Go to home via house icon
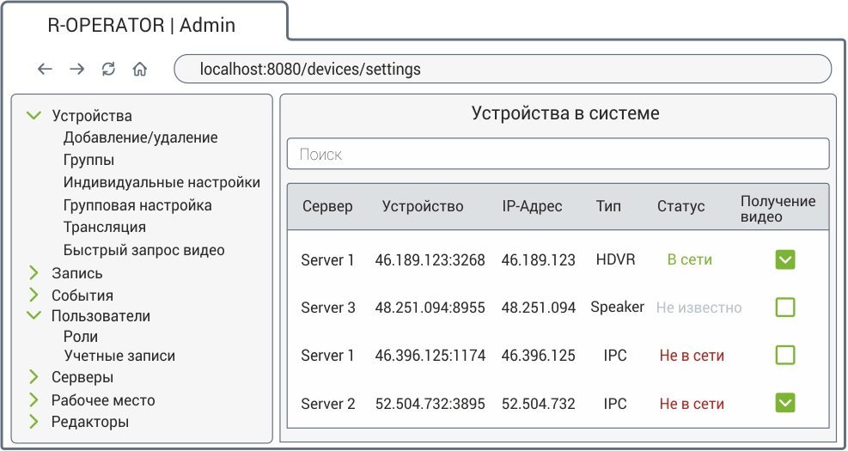 point(139,70)
